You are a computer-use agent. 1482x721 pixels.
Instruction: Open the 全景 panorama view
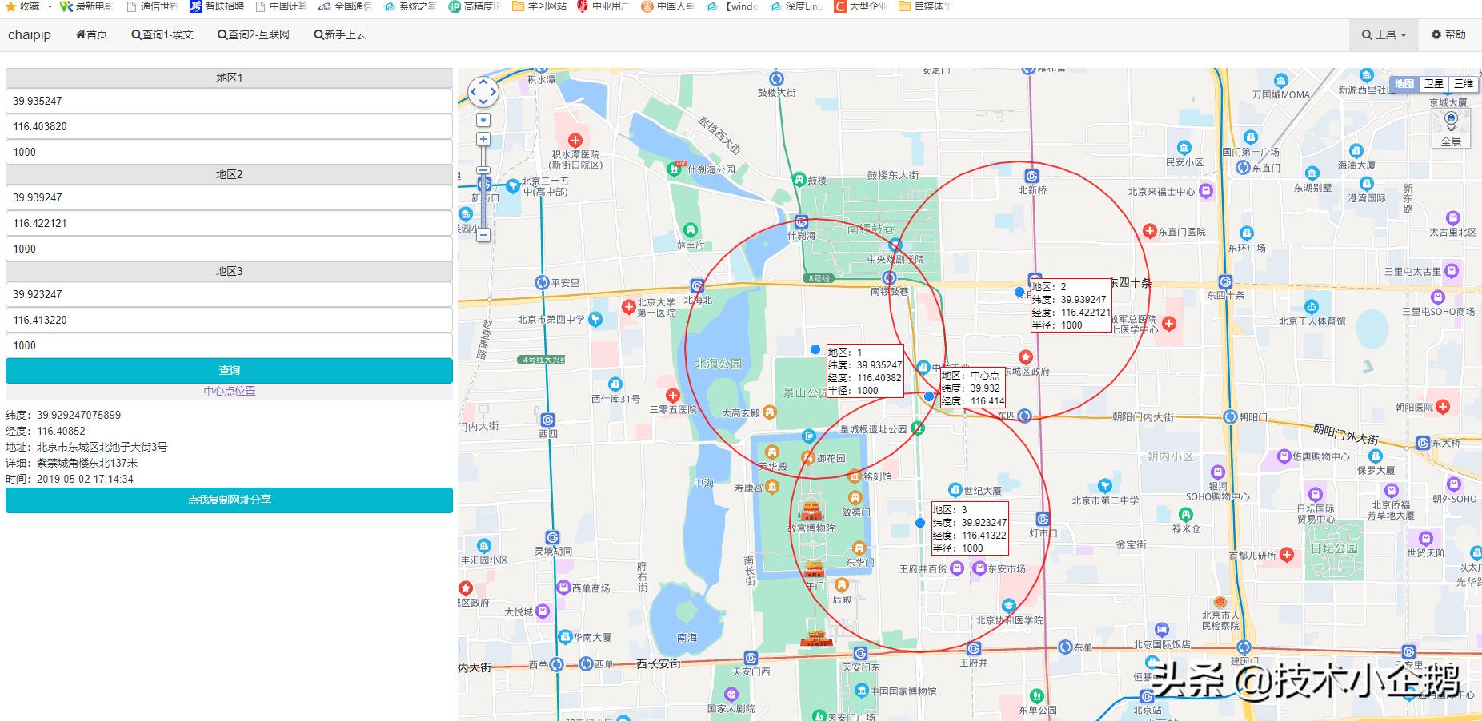click(x=1451, y=129)
